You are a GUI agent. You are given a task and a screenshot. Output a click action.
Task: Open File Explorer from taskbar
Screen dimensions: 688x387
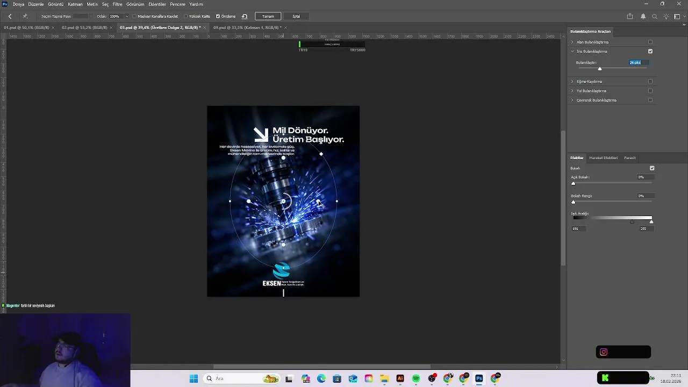click(384, 378)
